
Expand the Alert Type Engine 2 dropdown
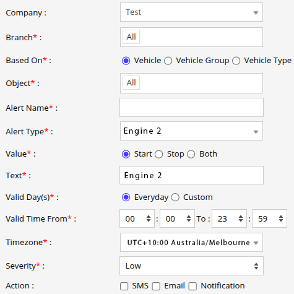tap(191, 131)
